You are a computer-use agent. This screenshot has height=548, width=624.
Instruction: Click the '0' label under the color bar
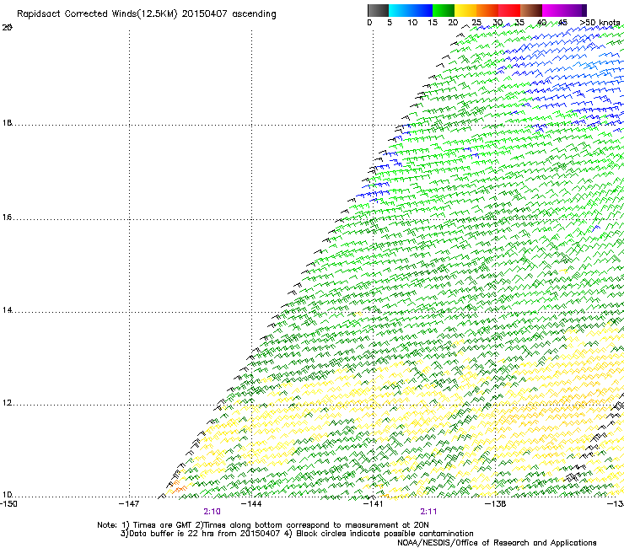coord(369,23)
